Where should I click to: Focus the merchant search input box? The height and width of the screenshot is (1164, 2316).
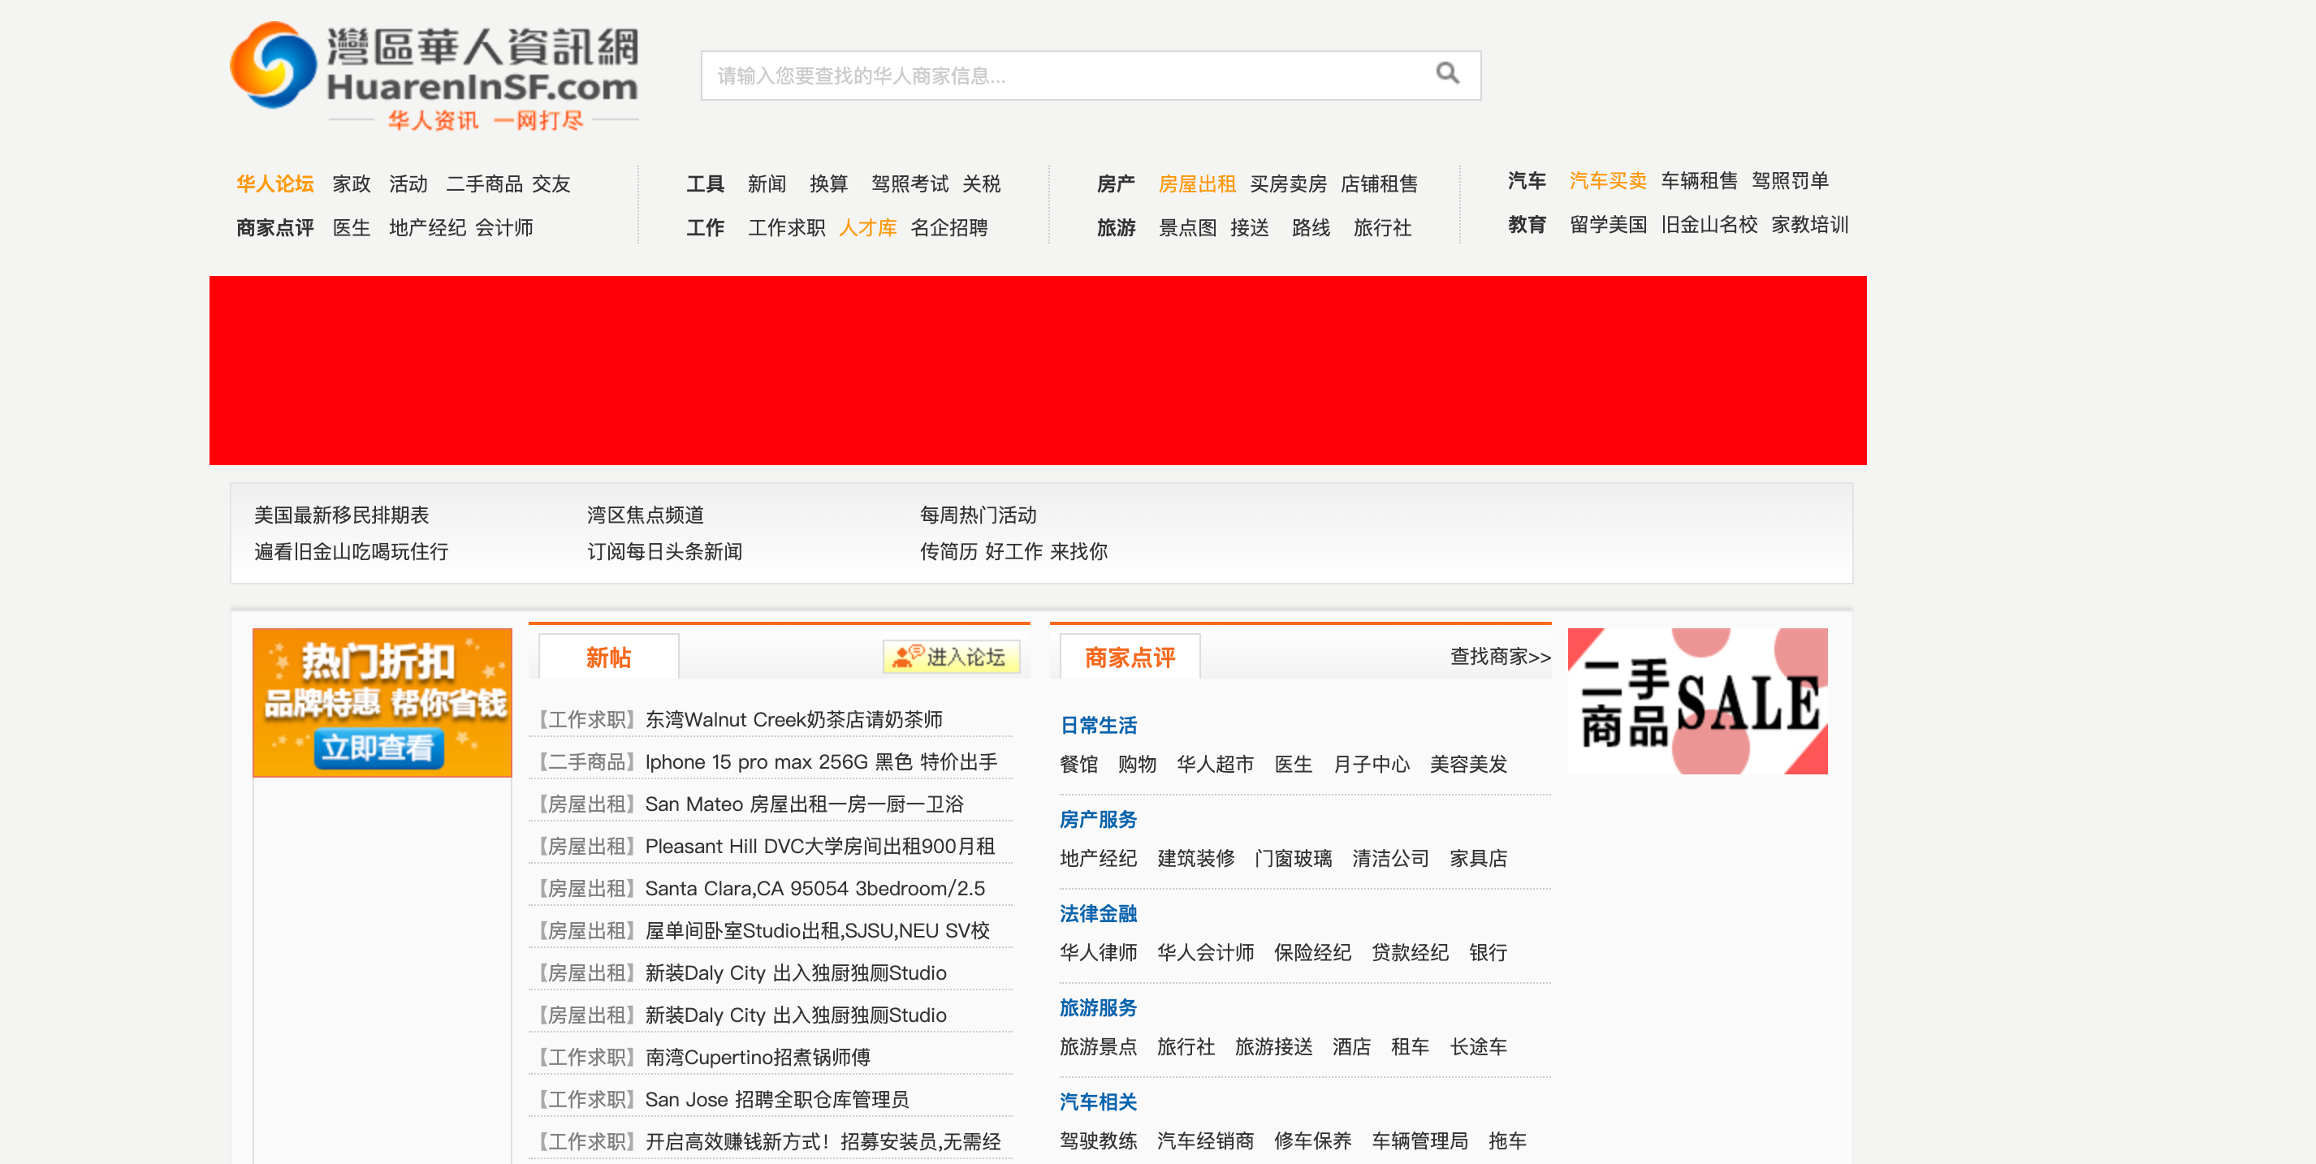point(1061,75)
